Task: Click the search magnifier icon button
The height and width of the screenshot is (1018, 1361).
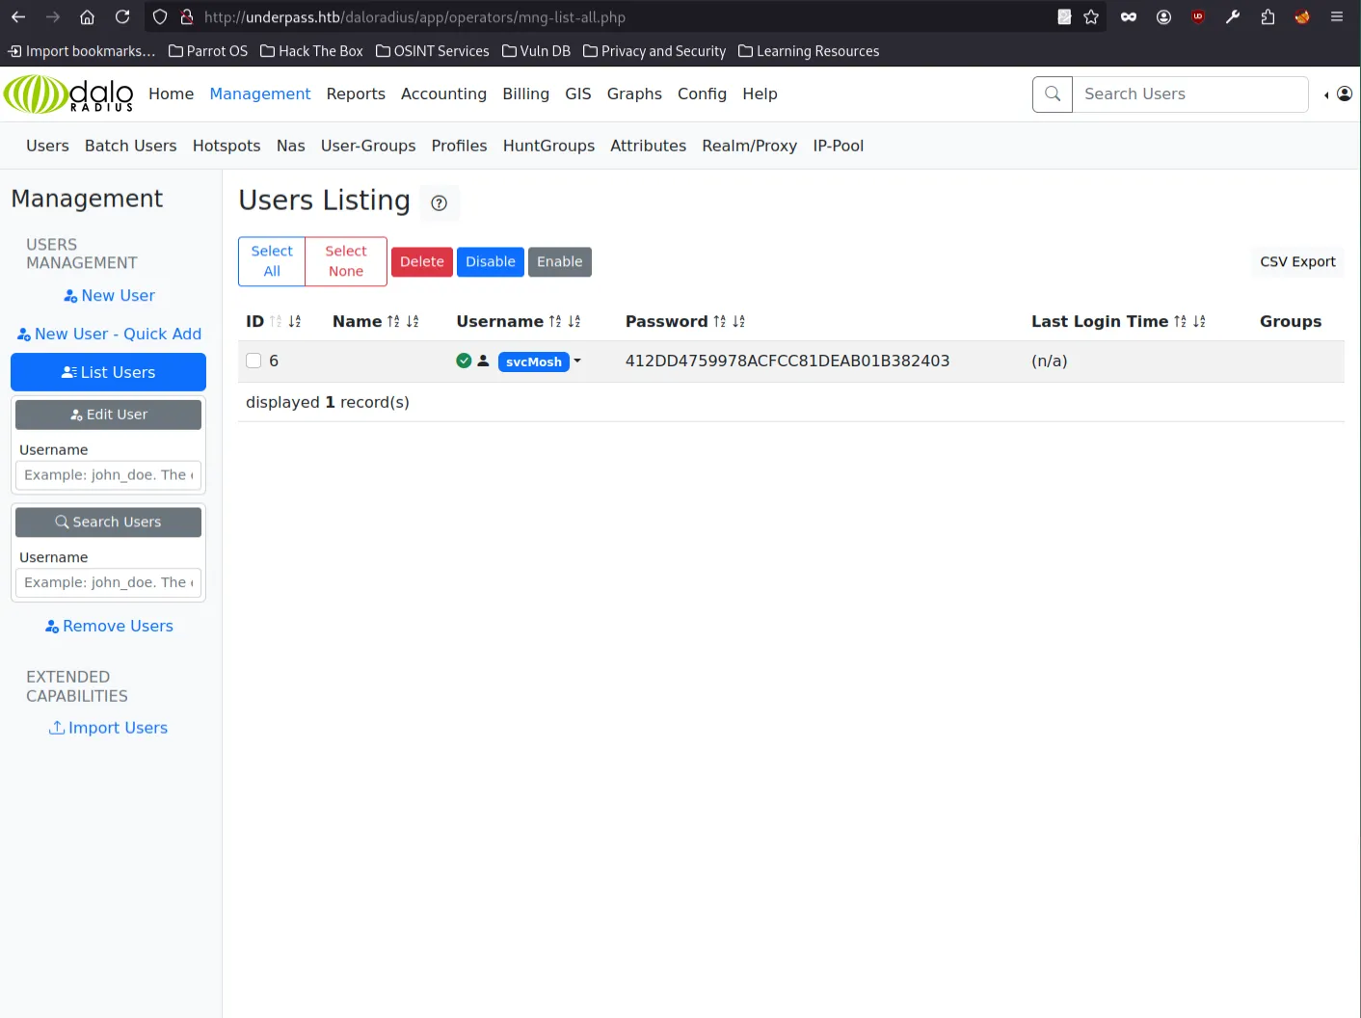Action: click(1053, 94)
